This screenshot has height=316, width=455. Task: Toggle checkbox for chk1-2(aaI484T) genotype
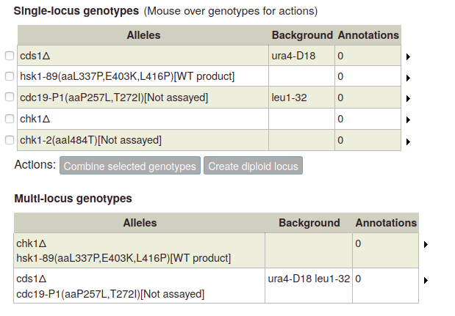click(x=10, y=140)
